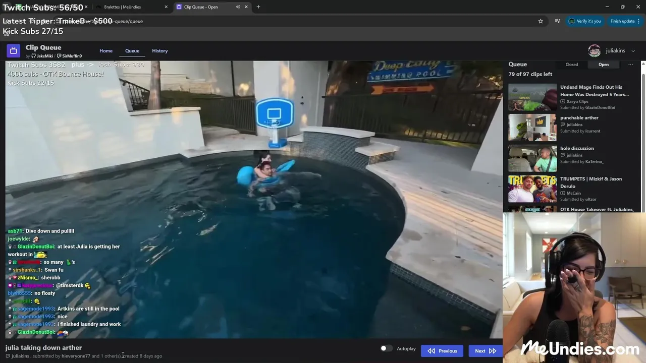Image resolution: width=646 pixels, height=363 pixels.
Task: Bookmark this page with the star icon
Action: click(541, 21)
